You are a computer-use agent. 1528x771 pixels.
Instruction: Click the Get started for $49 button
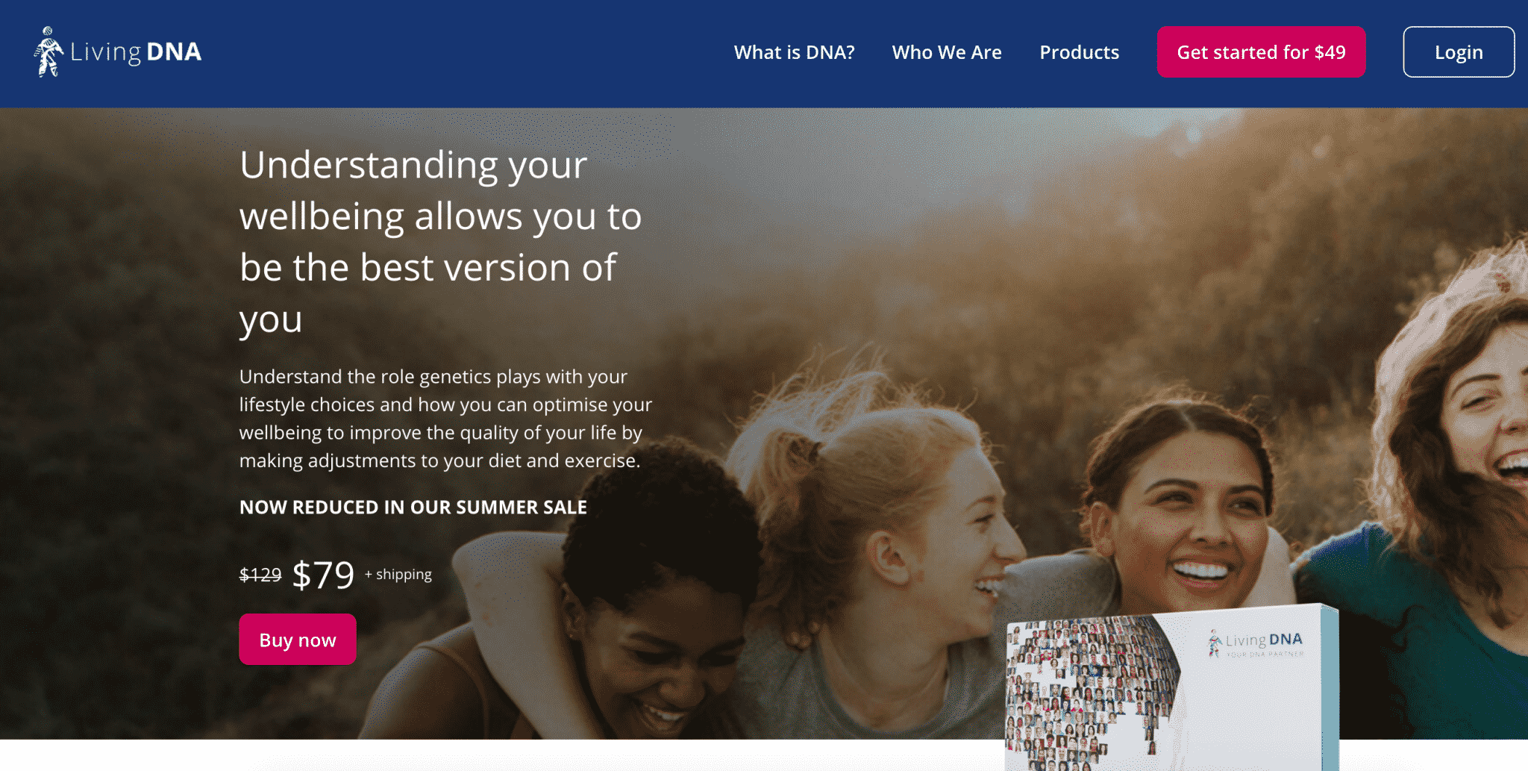1261,52
